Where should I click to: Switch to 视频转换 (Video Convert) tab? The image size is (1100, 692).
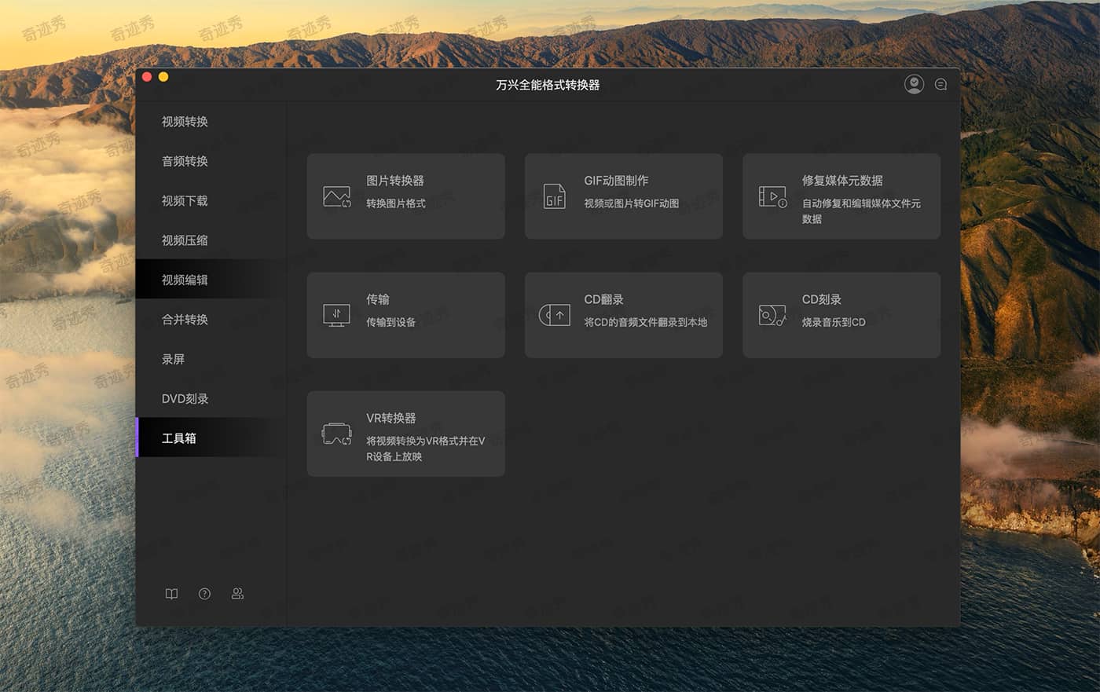tap(185, 122)
